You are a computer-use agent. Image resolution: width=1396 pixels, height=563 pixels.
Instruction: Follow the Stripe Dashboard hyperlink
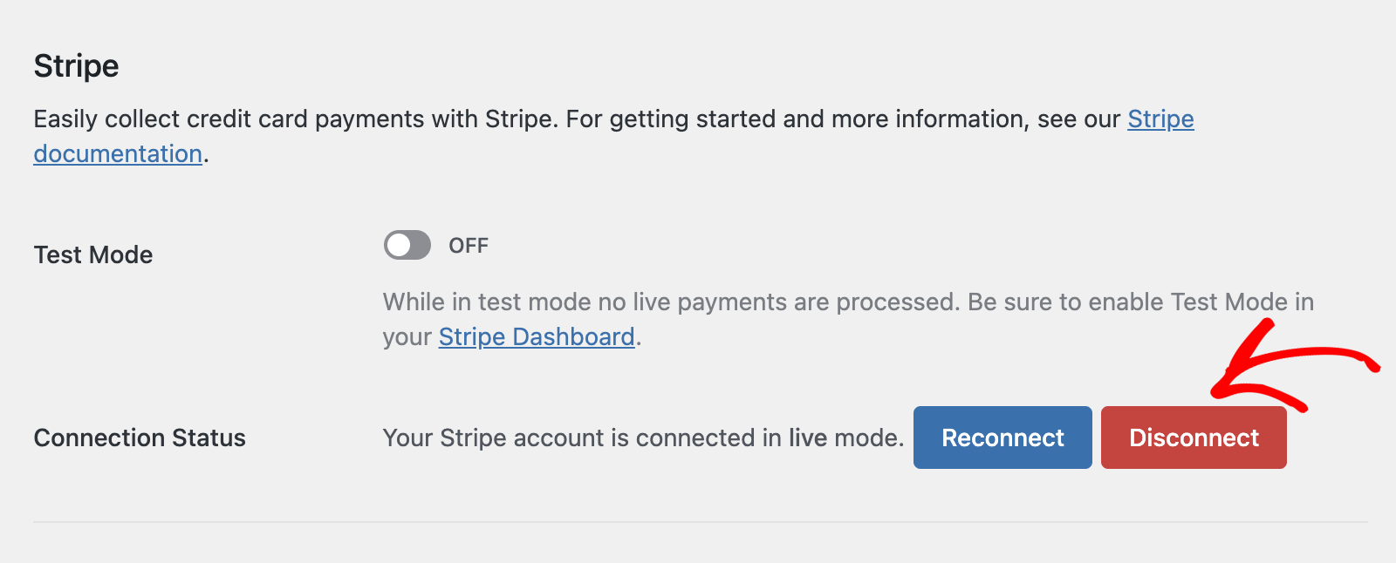point(536,336)
